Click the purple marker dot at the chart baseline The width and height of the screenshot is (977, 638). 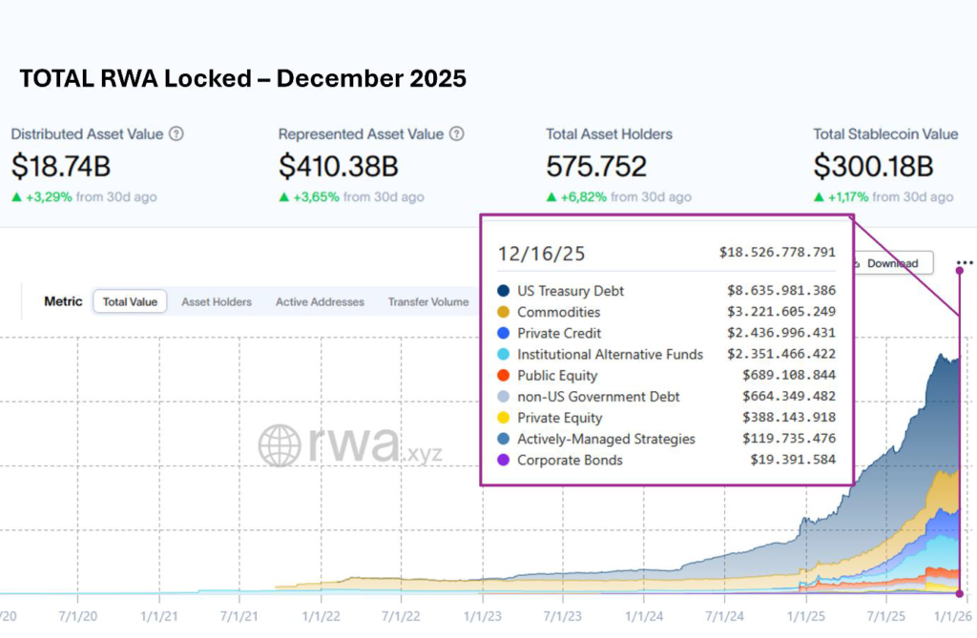pos(960,593)
